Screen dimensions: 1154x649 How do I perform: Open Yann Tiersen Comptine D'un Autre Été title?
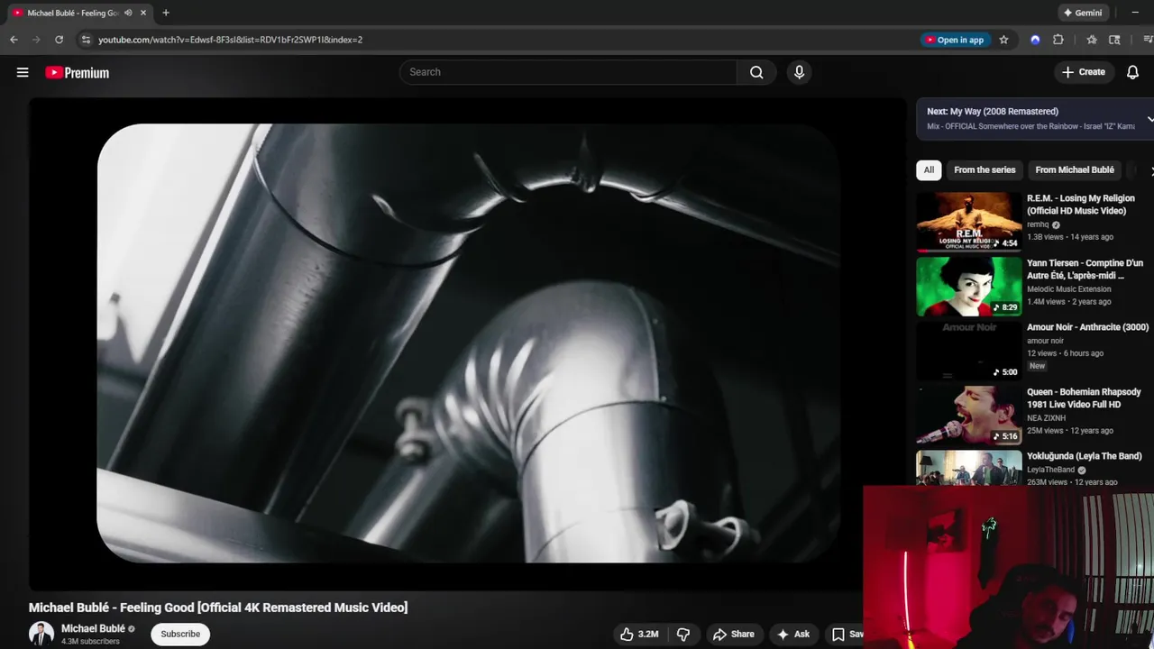pyautogui.click(x=1085, y=270)
